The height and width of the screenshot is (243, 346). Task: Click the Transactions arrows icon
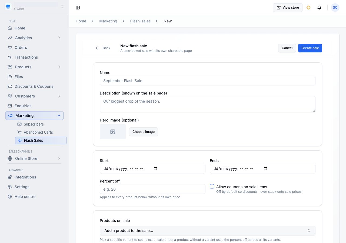click(x=10, y=57)
